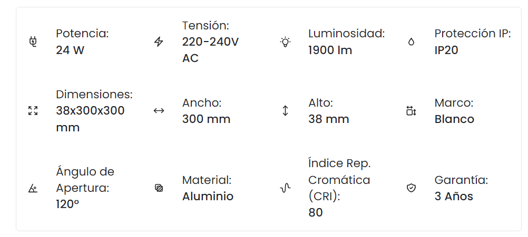Screen dimensions: 528x237
Task: Click the 38x300x300 mm dimensions value
Action: tap(90, 119)
